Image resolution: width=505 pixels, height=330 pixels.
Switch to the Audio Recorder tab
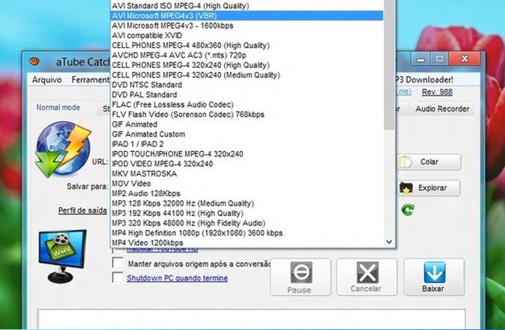[x=442, y=109]
